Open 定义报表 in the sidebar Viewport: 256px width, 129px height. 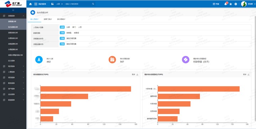[13, 61]
